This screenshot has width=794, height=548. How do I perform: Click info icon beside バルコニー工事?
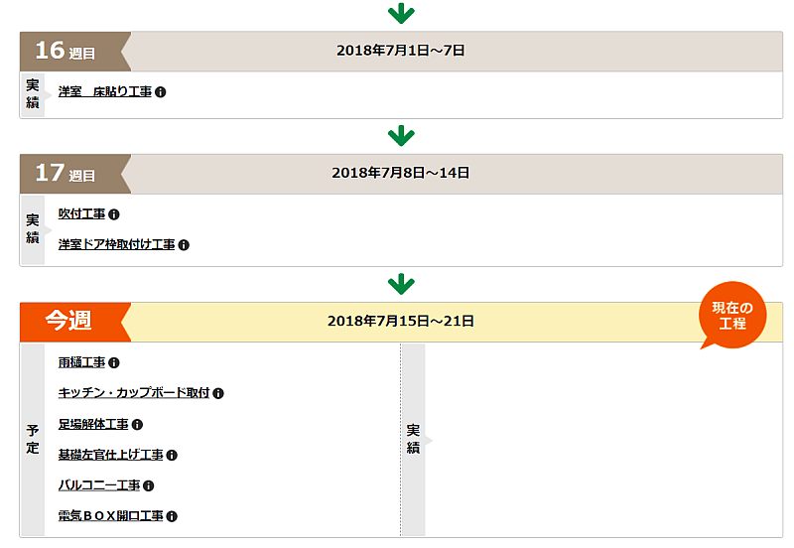(148, 485)
